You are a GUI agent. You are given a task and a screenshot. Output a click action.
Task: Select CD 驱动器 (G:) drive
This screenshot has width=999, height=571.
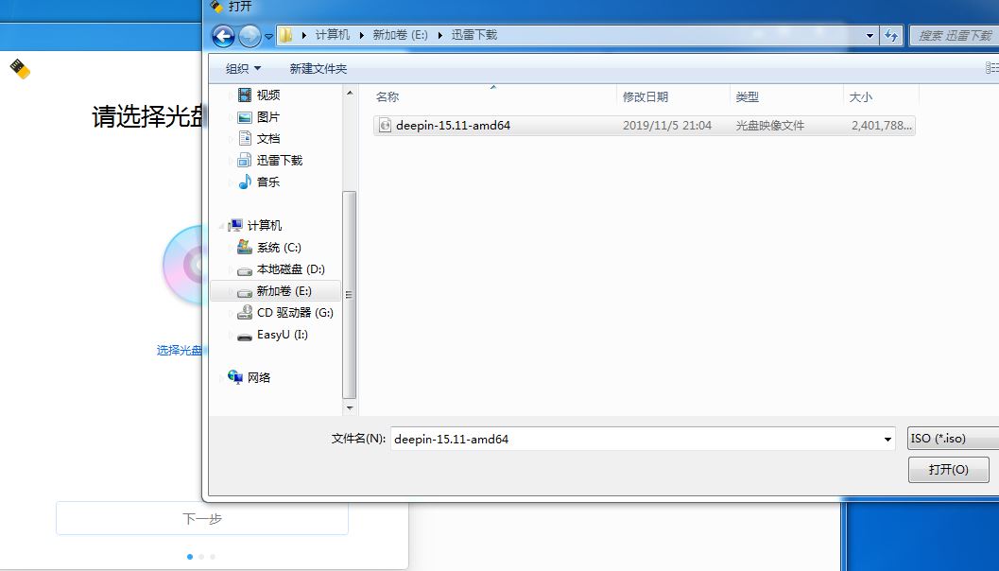(x=295, y=312)
